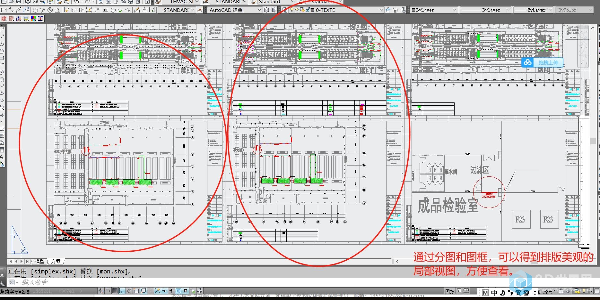Select the Radius dimension tool
Viewport: 600px width, 300px height.
pos(35,10)
